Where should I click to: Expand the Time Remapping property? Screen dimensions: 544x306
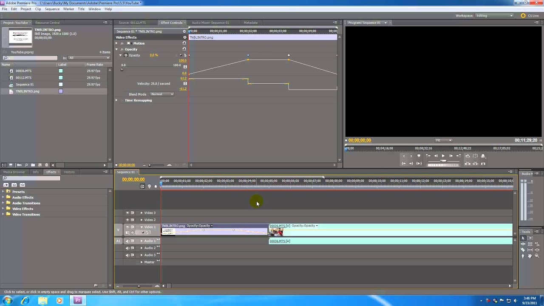(116, 100)
